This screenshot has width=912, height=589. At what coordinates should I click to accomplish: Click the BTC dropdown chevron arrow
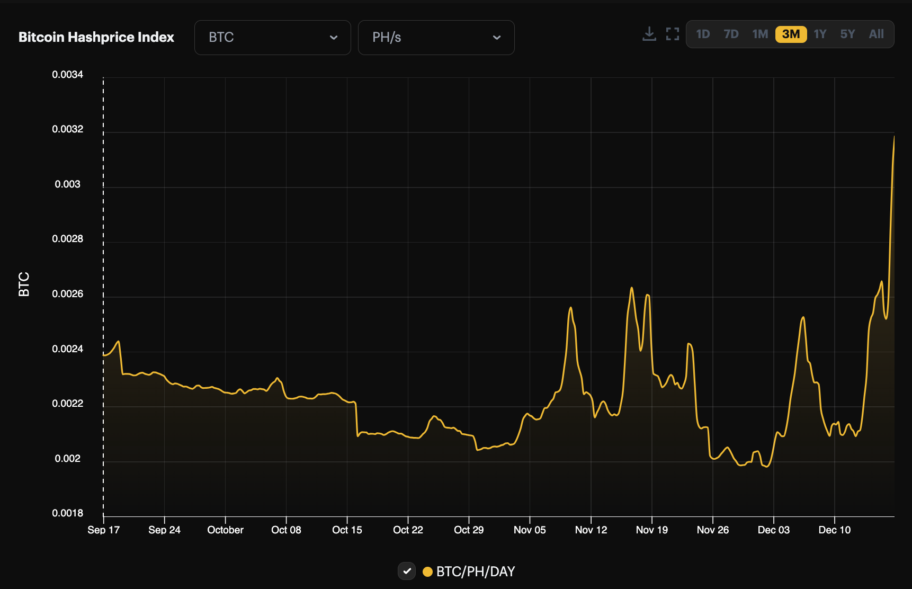(334, 38)
